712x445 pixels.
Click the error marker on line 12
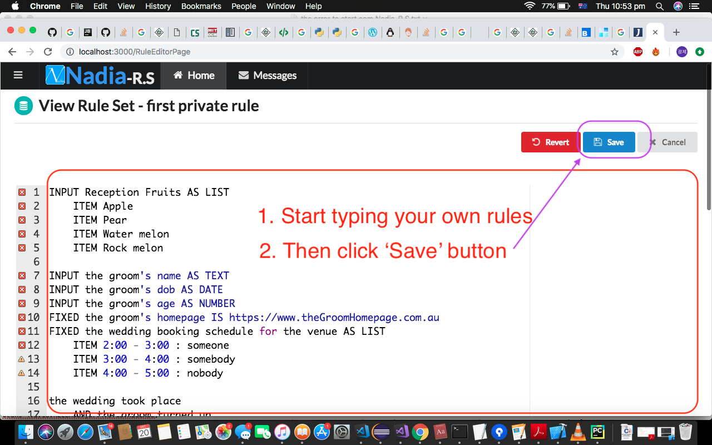tap(22, 345)
